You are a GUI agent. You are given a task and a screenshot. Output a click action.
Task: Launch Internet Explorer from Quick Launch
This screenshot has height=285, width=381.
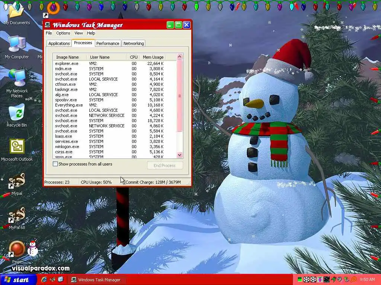[x=44, y=279]
